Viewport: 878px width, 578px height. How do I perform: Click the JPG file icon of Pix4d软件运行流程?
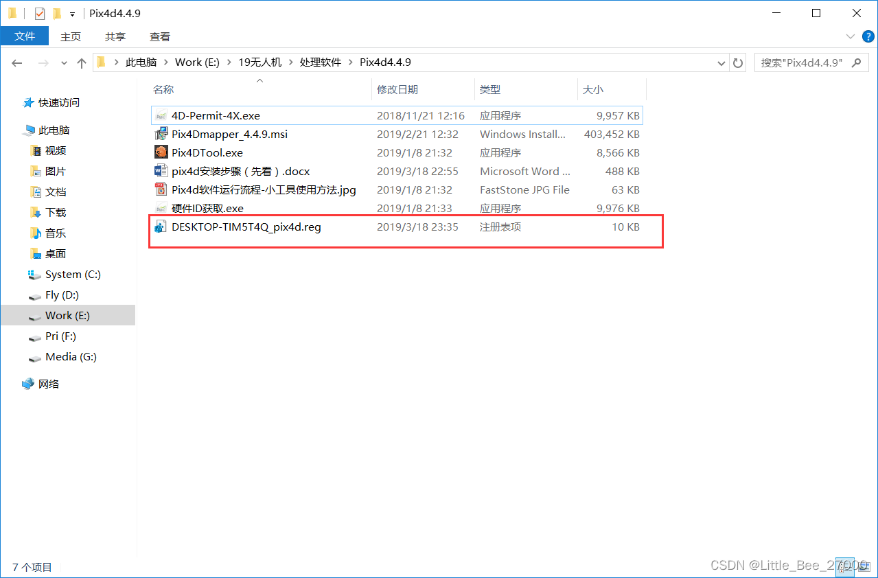pyautogui.click(x=161, y=189)
